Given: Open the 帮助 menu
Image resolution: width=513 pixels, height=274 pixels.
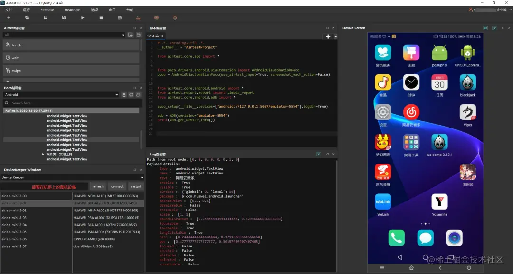Looking at the screenshot, I should point(130,10).
